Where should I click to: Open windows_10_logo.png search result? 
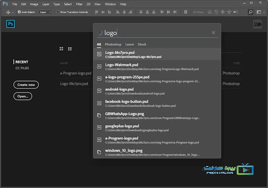[x=157, y=152]
